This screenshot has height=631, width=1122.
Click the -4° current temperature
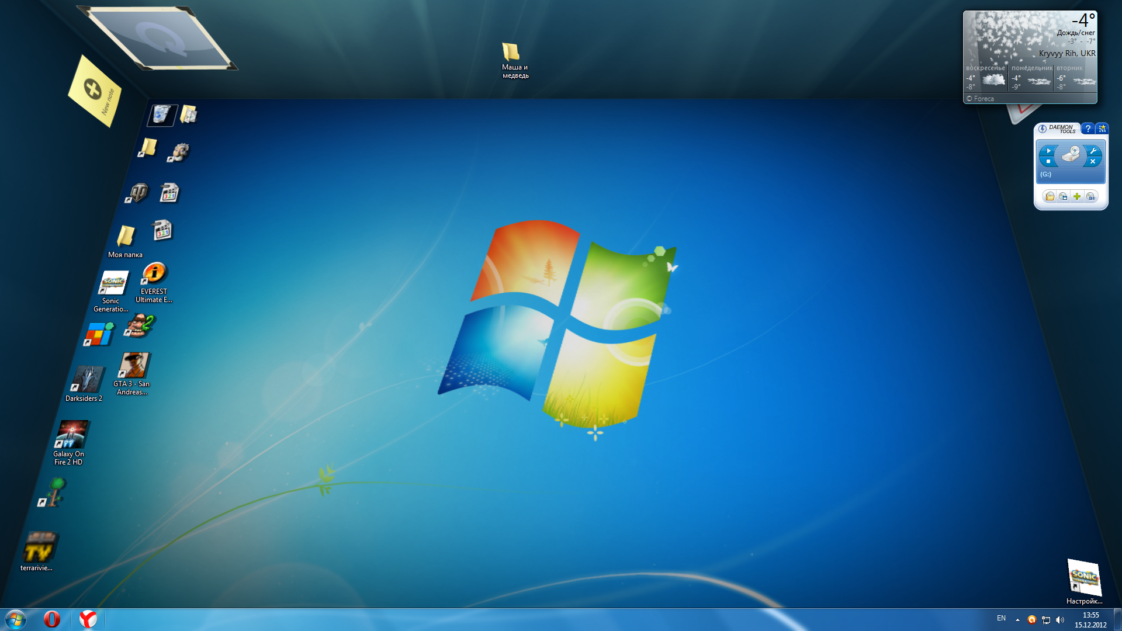pos(1083,20)
